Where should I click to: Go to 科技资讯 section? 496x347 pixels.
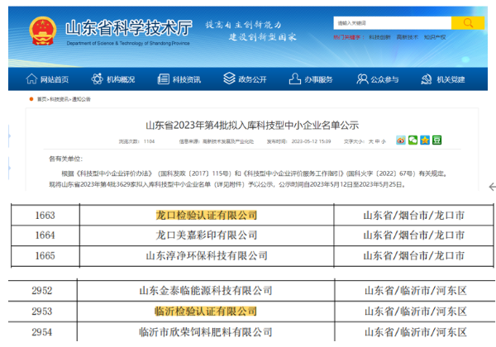(187, 79)
